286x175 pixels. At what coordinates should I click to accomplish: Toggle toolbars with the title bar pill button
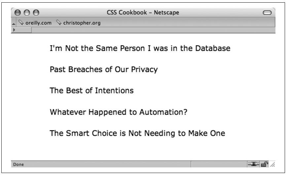coord(267,13)
